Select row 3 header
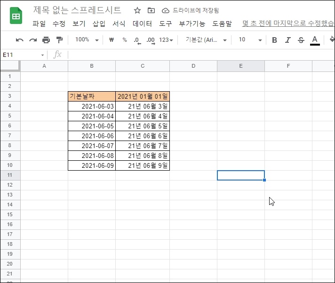This screenshot has width=335, height=283. click(10, 96)
